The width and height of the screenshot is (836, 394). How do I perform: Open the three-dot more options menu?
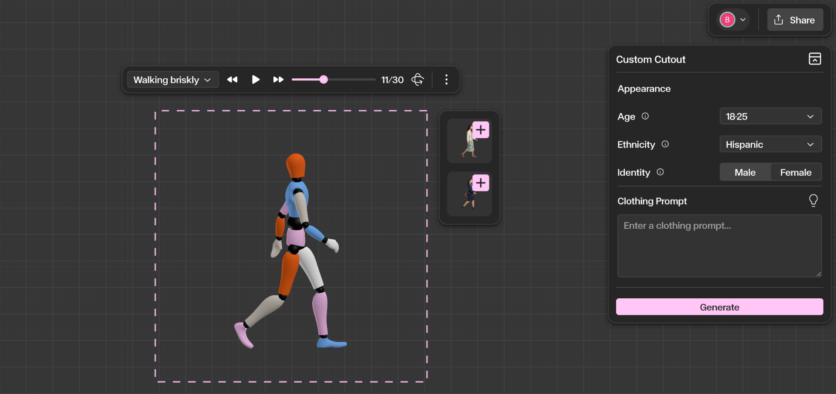446,80
